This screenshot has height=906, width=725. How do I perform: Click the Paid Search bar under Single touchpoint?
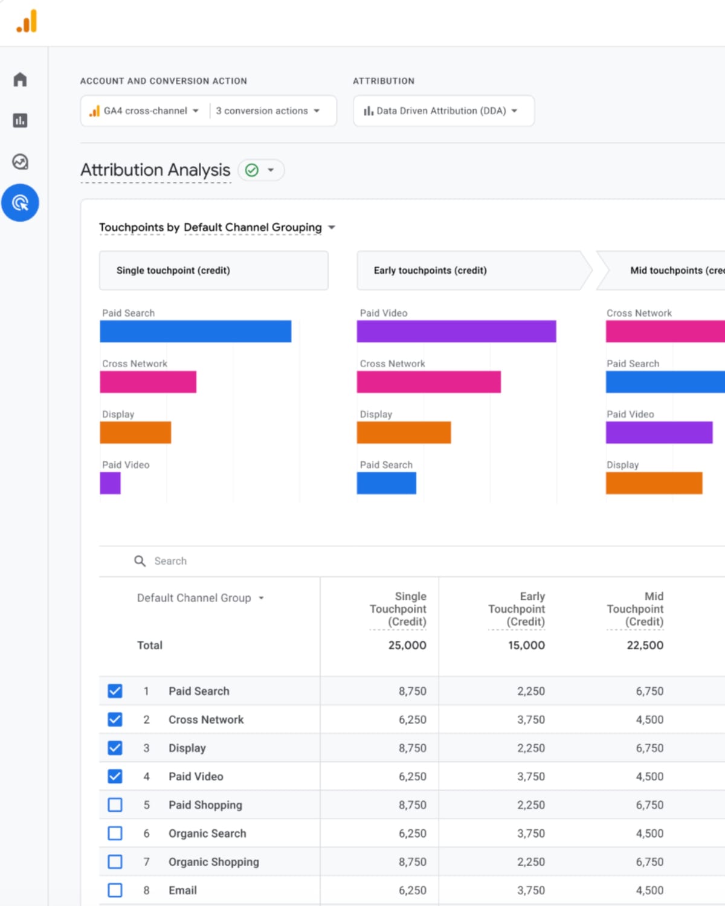[x=195, y=331]
